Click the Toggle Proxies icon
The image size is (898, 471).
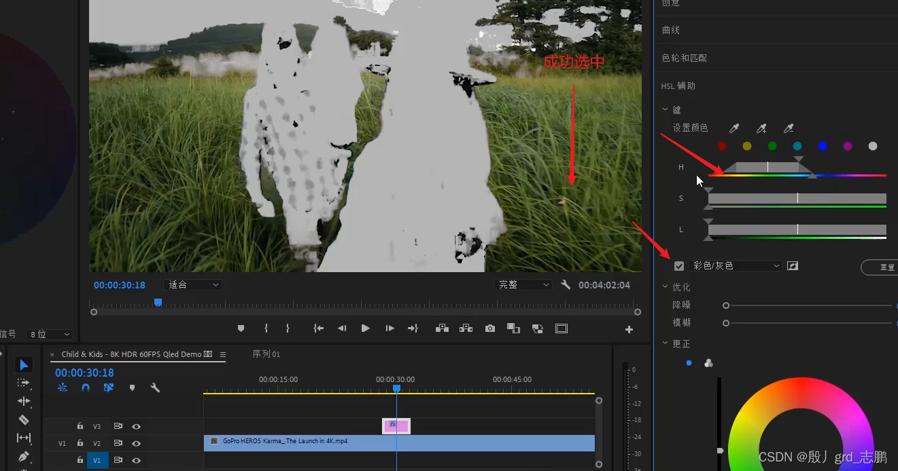tap(538, 328)
